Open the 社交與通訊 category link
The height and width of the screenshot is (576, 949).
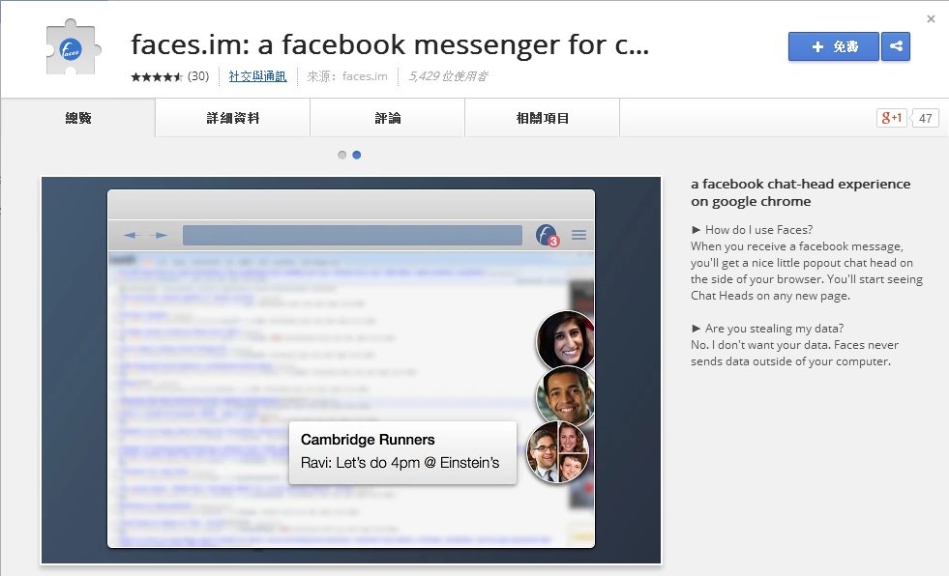257,76
